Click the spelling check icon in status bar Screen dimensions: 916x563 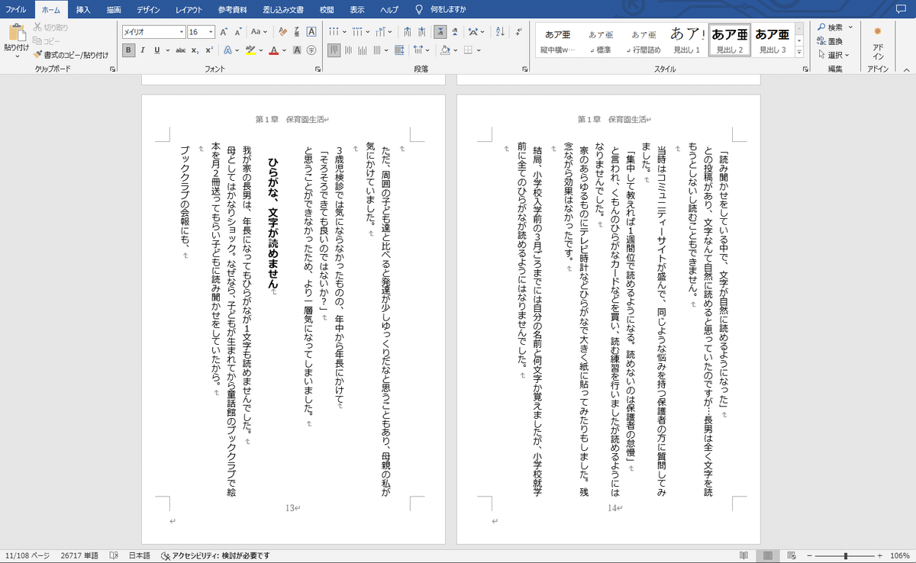coord(113,555)
